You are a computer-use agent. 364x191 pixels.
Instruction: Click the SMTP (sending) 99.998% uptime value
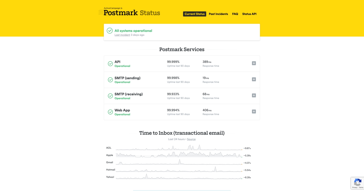click(173, 78)
